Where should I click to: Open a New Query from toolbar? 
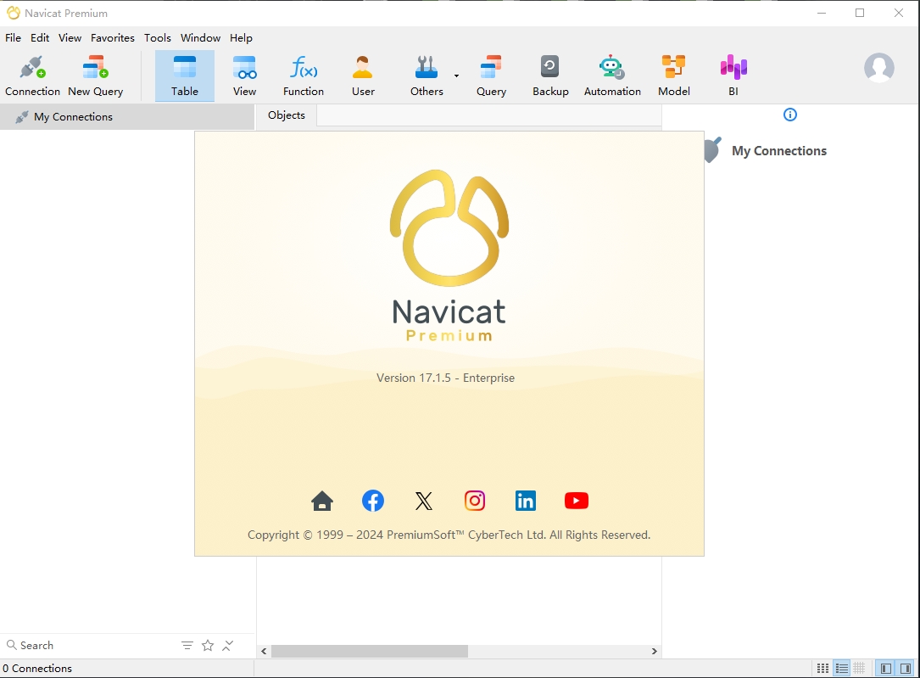[95, 76]
